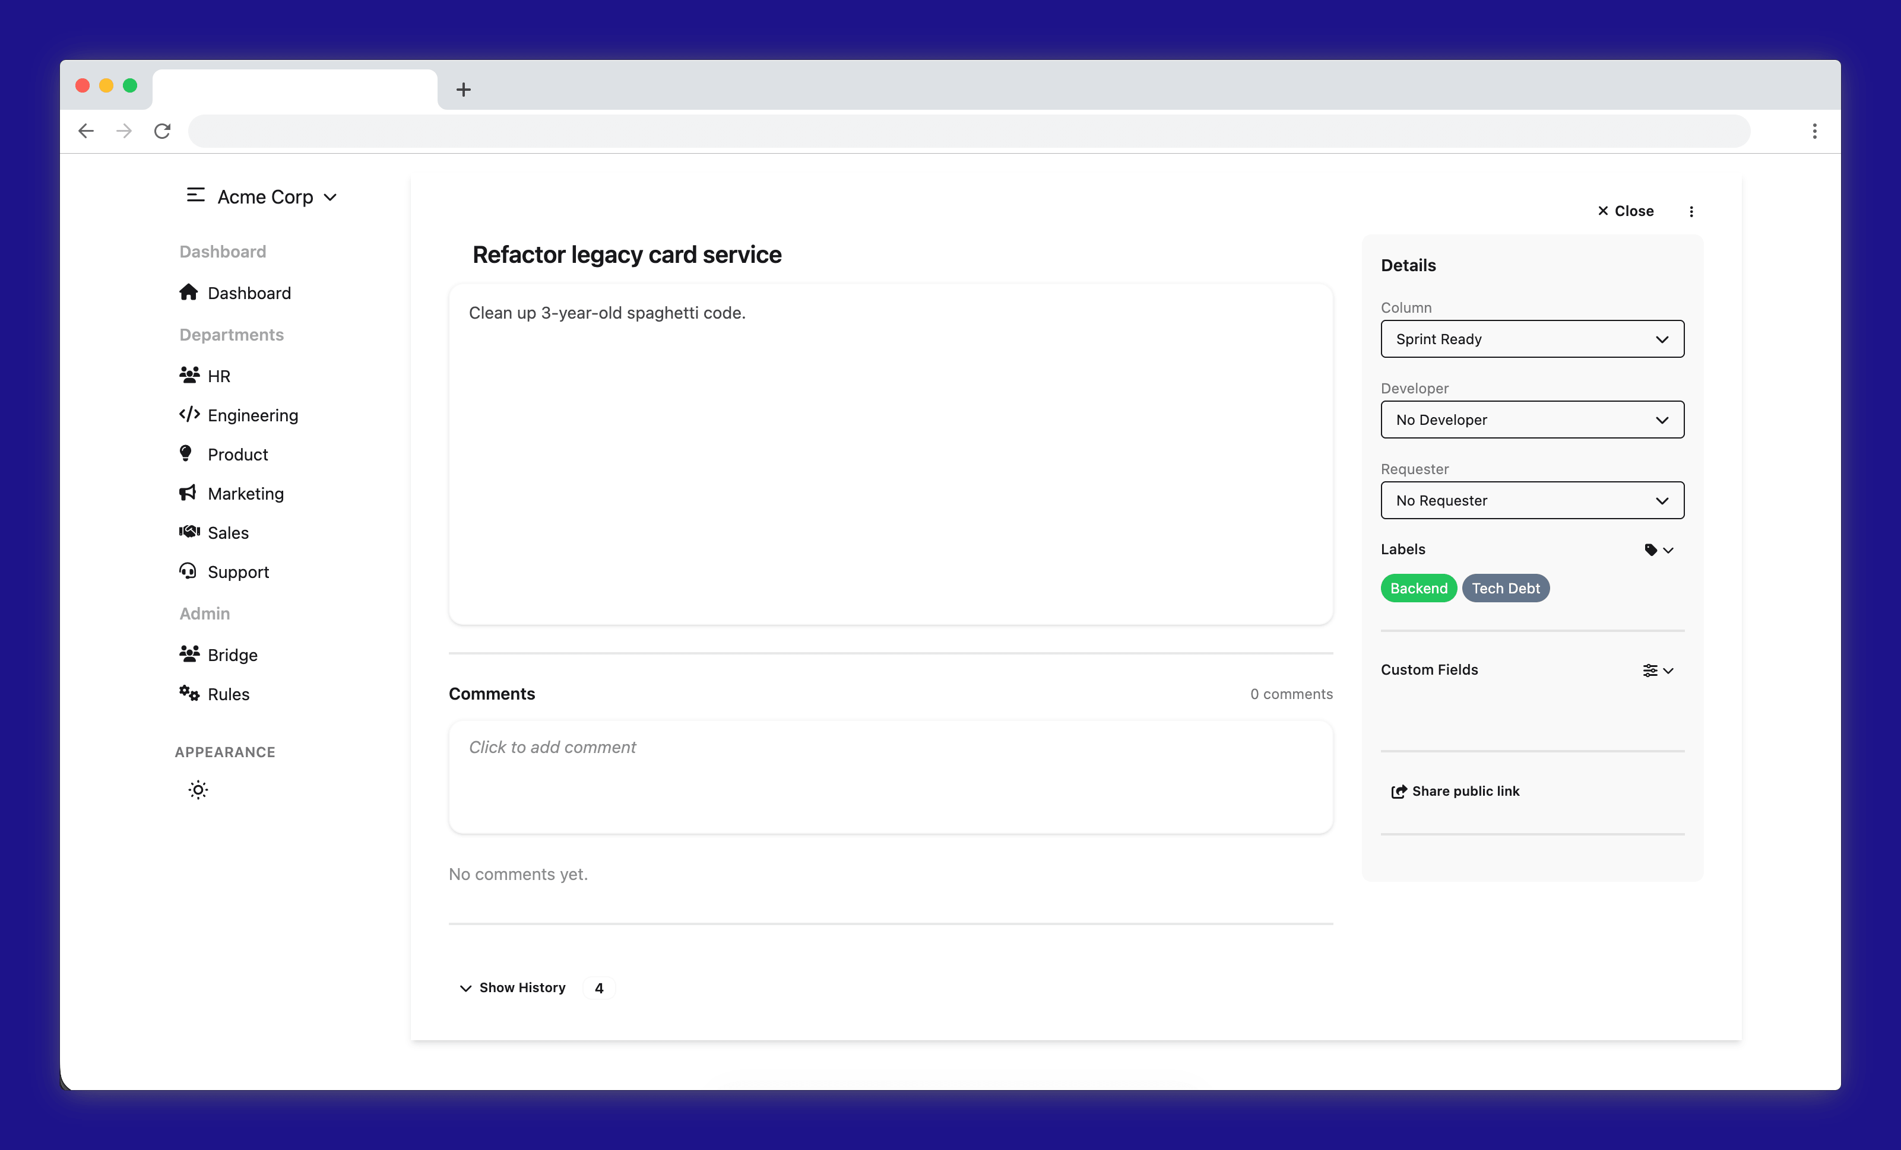This screenshot has width=1901, height=1150.
Task: Click the HR department people icon
Action: (189, 375)
